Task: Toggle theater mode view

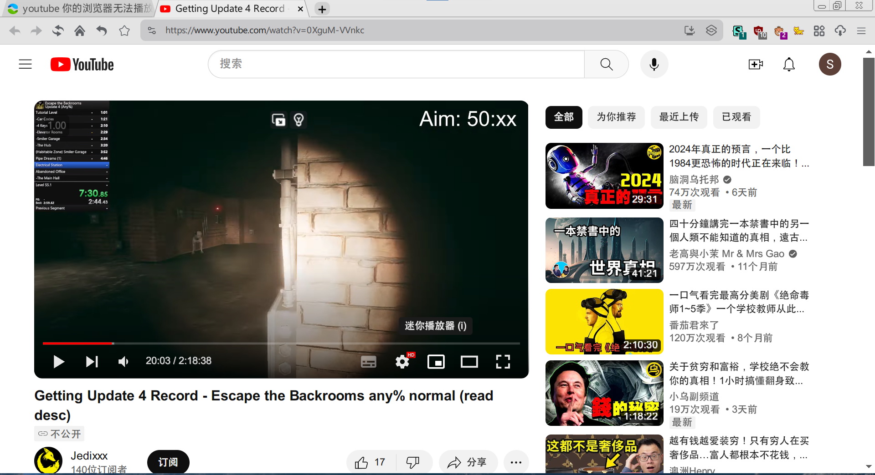Action: (469, 362)
